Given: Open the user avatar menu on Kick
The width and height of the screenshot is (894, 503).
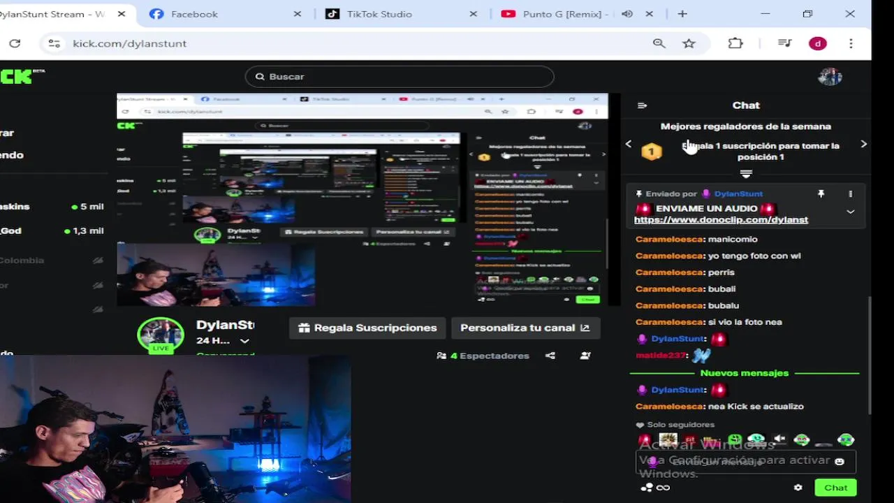Looking at the screenshot, I should click(x=830, y=76).
